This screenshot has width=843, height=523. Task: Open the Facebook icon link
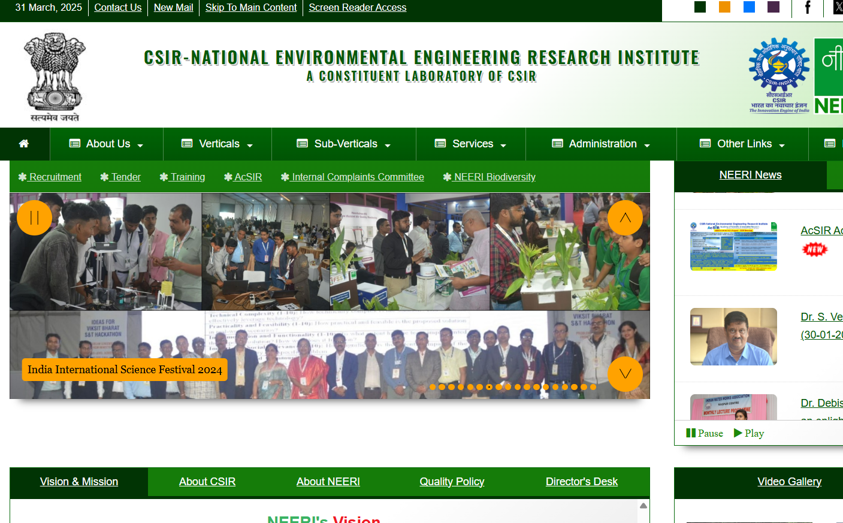[807, 7]
